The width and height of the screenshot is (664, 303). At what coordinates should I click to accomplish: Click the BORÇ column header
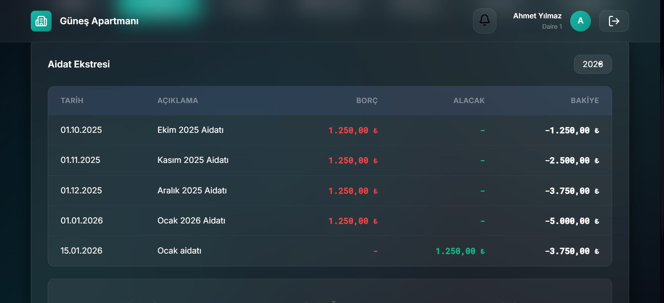click(x=367, y=101)
